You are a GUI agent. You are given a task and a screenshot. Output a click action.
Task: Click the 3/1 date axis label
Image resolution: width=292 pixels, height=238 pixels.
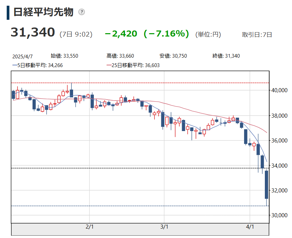[164, 227]
